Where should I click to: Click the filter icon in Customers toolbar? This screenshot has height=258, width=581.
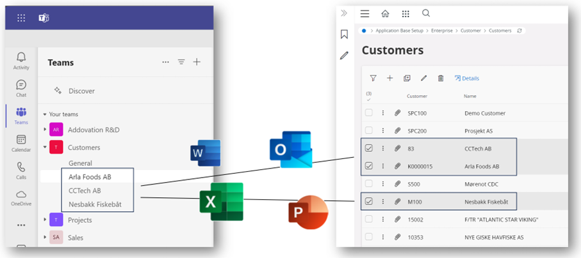coord(373,78)
